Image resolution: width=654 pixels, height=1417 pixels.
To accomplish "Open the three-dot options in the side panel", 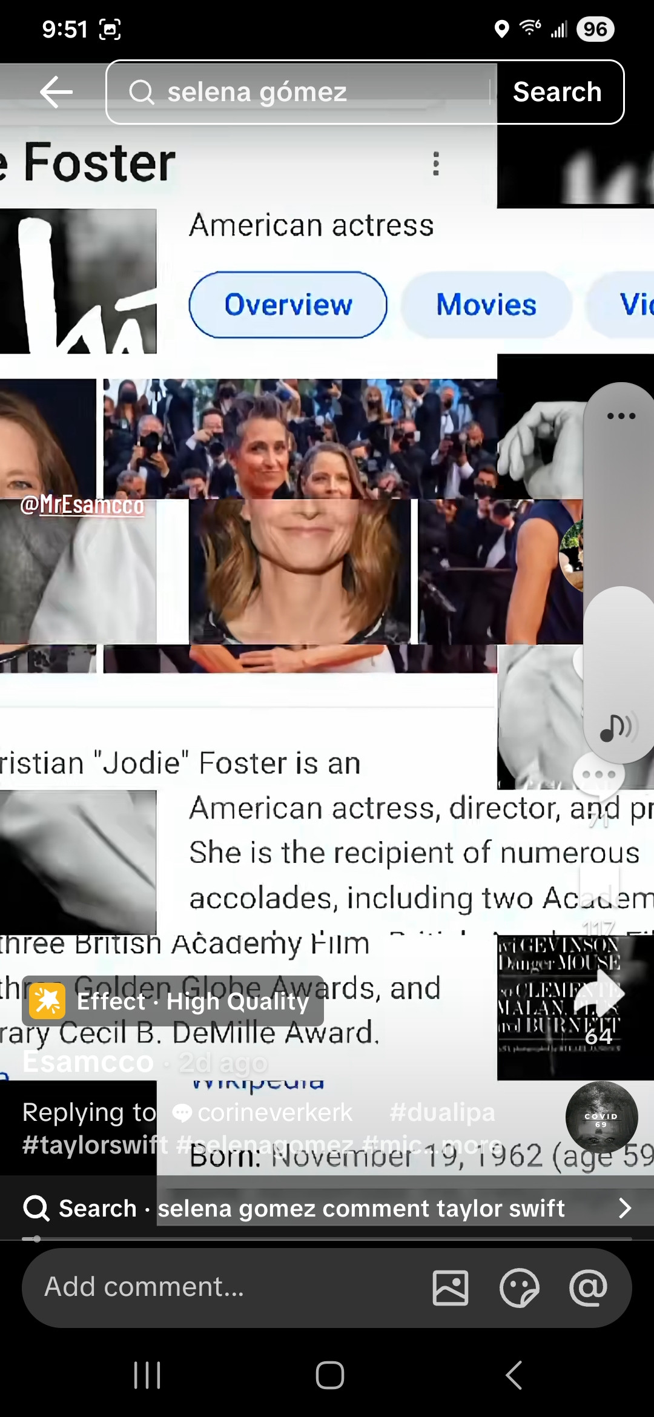I will coord(621,416).
